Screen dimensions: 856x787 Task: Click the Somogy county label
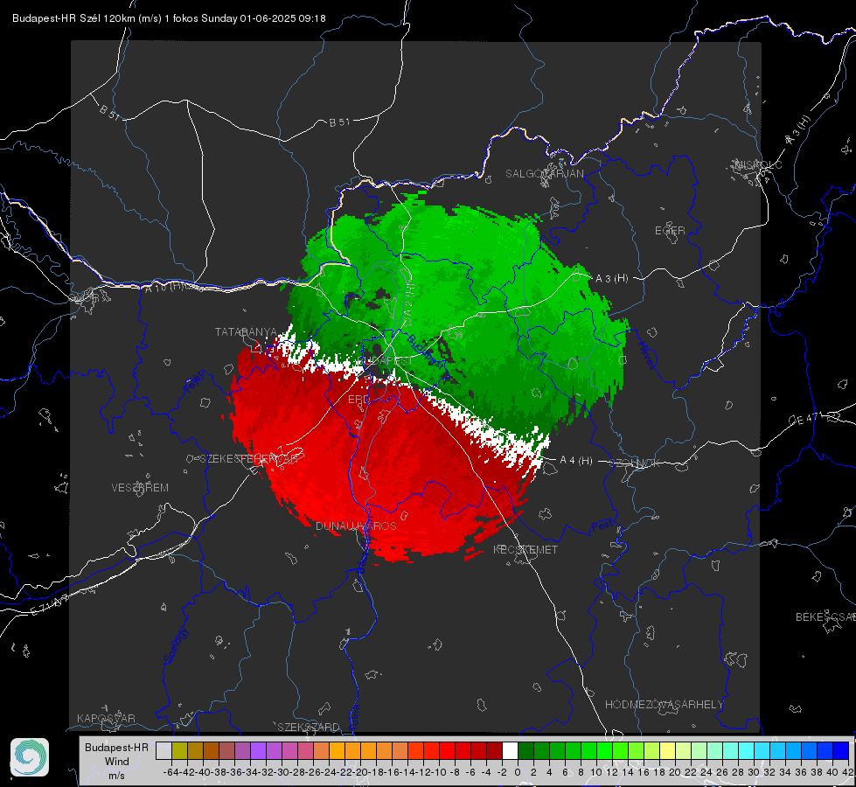tap(176, 645)
